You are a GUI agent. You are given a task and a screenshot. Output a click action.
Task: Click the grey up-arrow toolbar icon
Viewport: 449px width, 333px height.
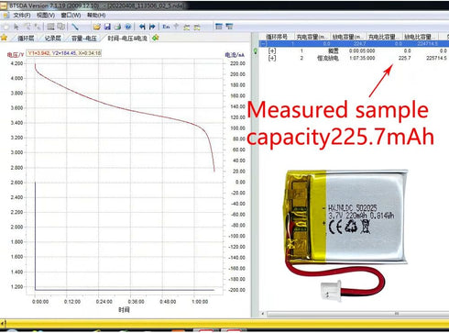[x=176, y=27]
